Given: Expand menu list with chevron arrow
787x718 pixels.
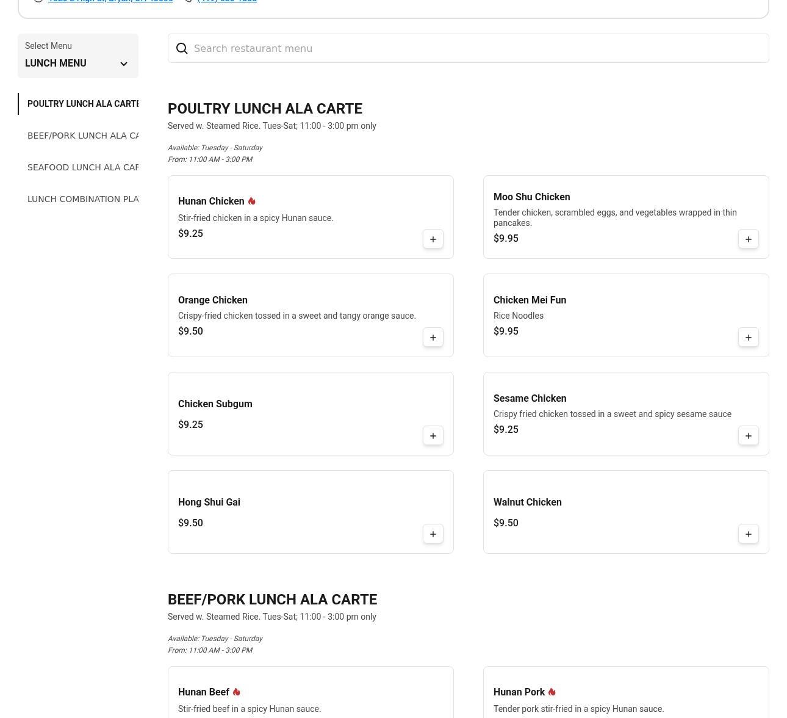Looking at the screenshot, I should pos(124,64).
